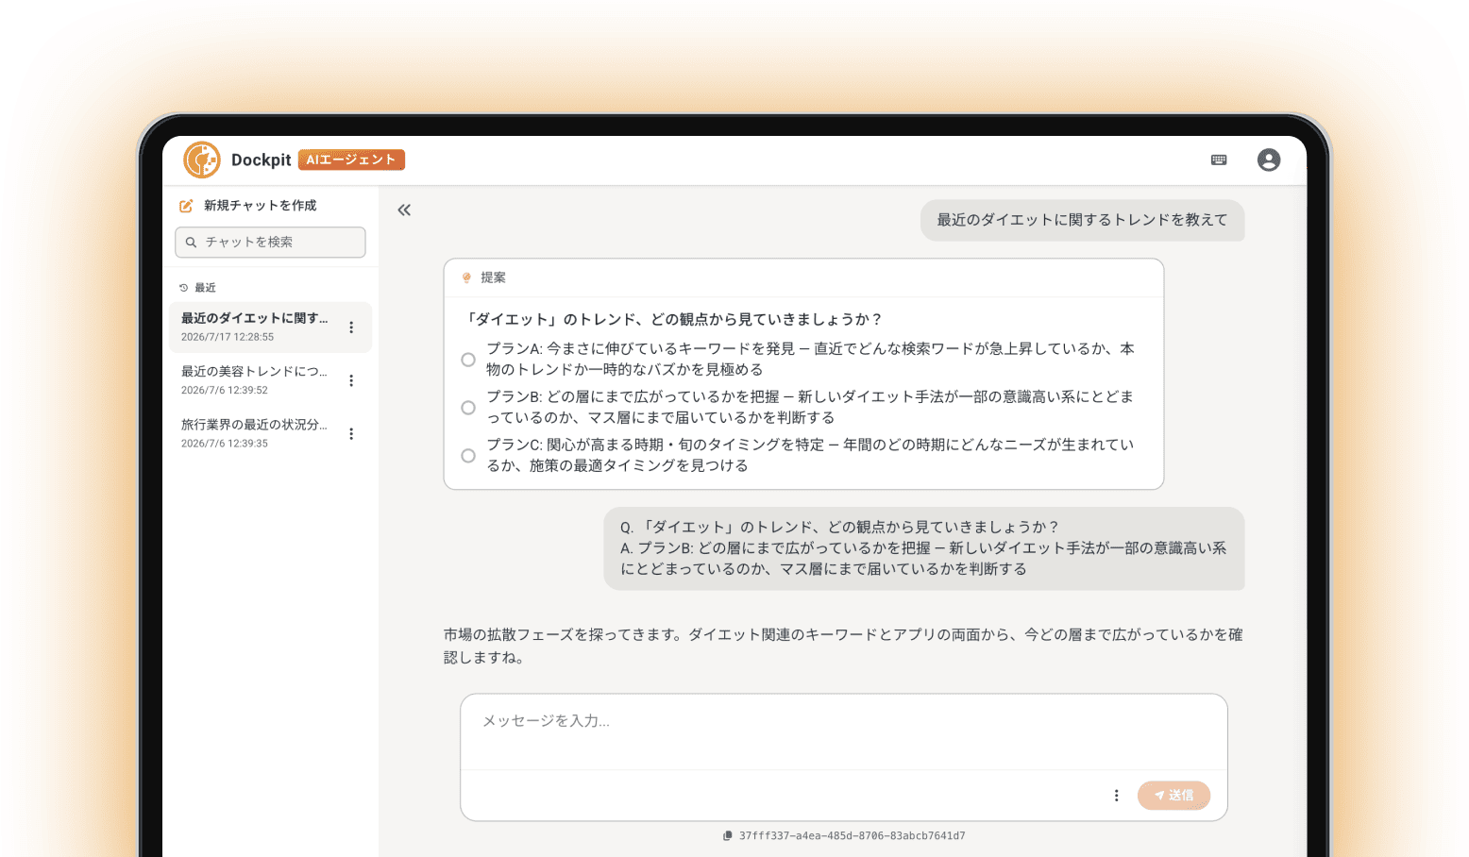
Task: Click the assistant reply starting 市場の拡散フェーズ
Action: (x=843, y=646)
